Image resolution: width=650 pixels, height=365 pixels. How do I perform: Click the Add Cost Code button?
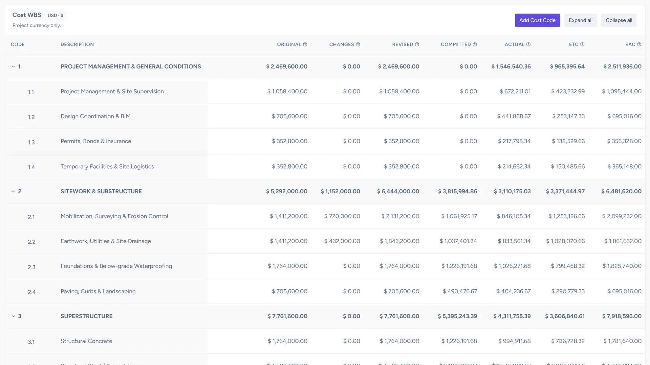[537, 20]
